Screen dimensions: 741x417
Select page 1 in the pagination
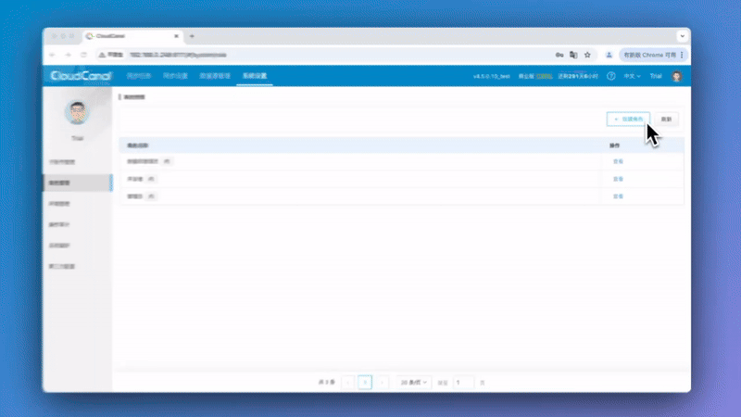coord(365,382)
